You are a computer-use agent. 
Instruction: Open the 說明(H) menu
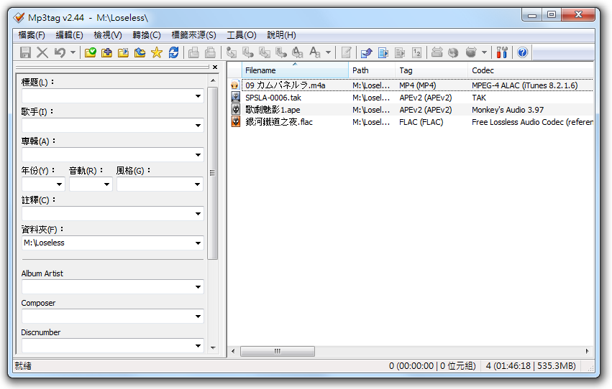(x=281, y=35)
